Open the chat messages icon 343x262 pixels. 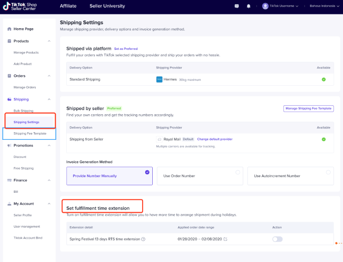click(x=237, y=6)
